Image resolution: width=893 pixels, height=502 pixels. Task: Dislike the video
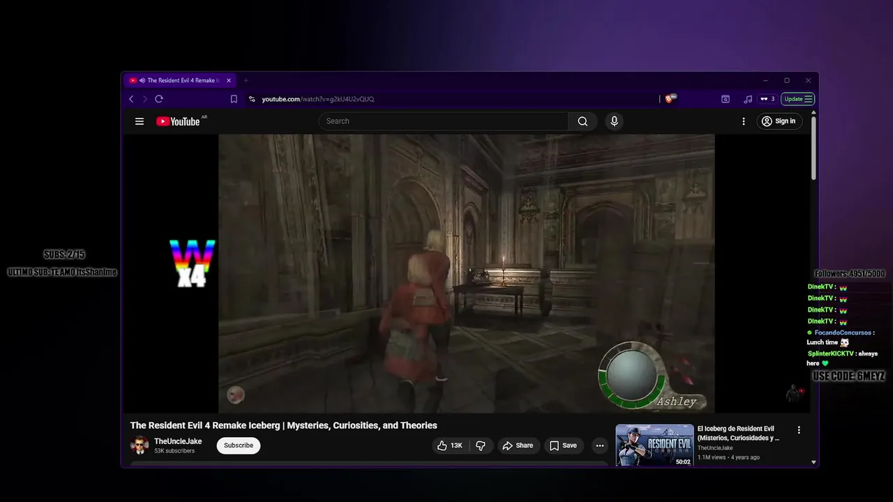481,446
